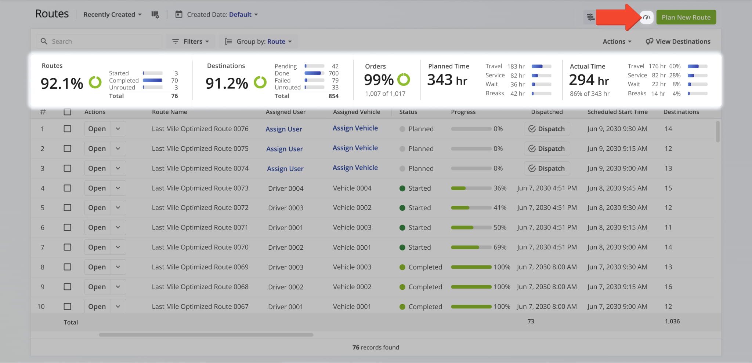Select all routes with header checkbox
This screenshot has width=752, height=363.
pos(67,112)
